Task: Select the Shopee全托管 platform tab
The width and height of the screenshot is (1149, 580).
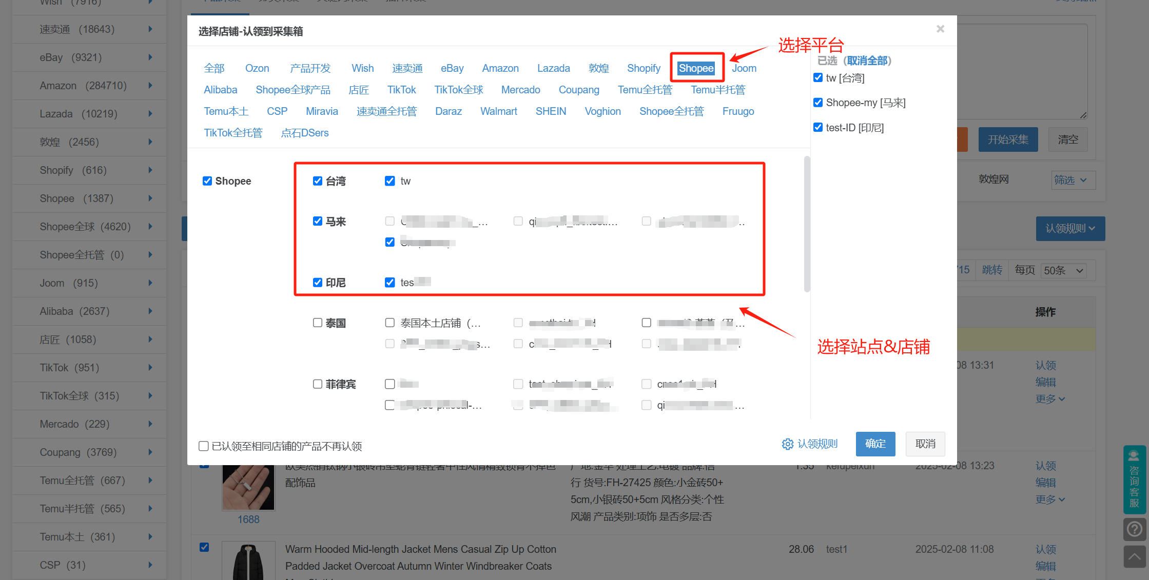Action: coord(672,111)
